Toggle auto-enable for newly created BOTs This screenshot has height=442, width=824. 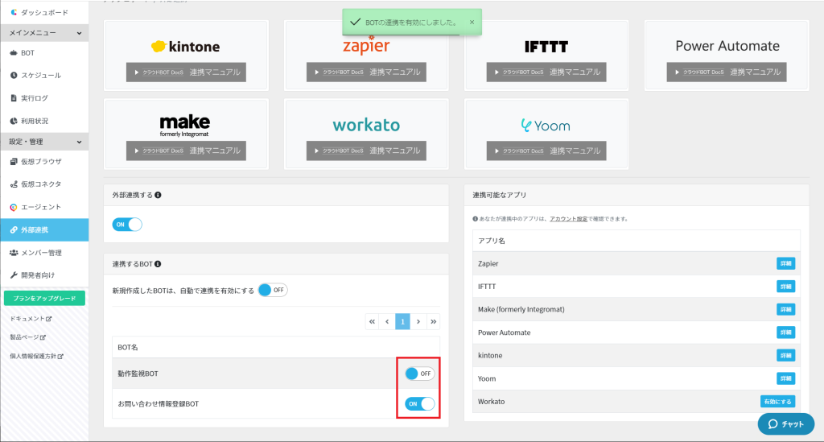point(273,290)
